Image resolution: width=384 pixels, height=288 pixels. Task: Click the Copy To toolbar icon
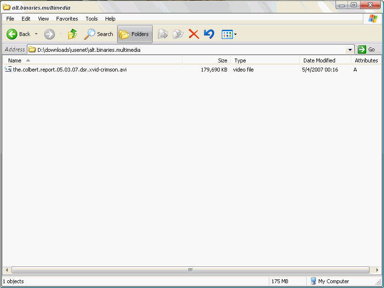[178, 34]
